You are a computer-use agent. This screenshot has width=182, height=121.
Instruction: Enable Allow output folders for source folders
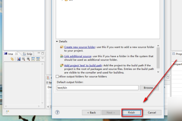click(57, 77)
